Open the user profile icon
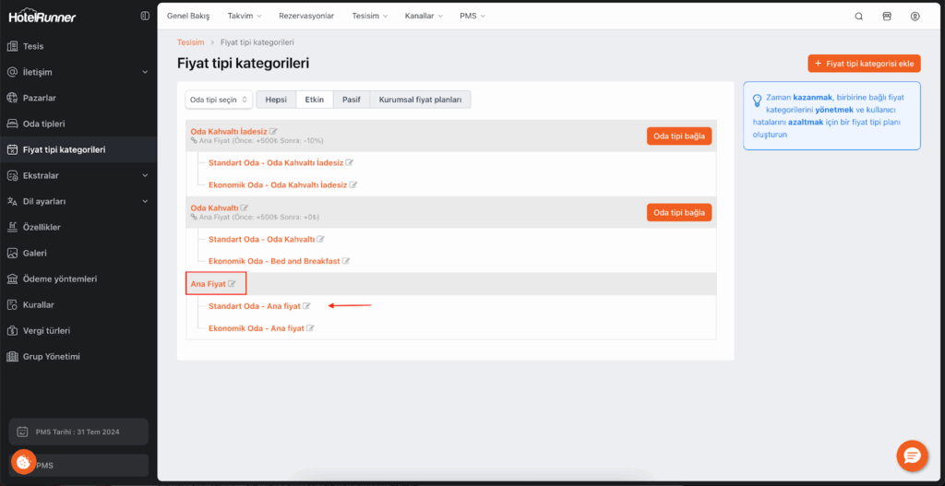This screenshot has height=486, width=945. coord(915,17)
